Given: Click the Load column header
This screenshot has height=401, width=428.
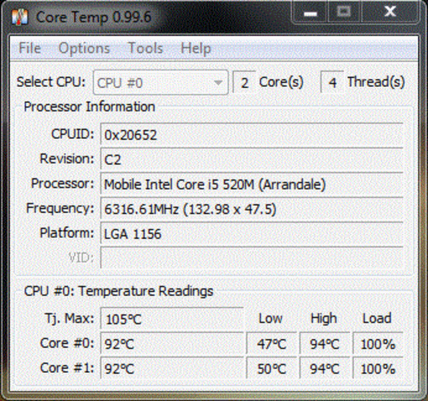Looking at the screenshot, I should pyautogui.click(x=377, y=318).
